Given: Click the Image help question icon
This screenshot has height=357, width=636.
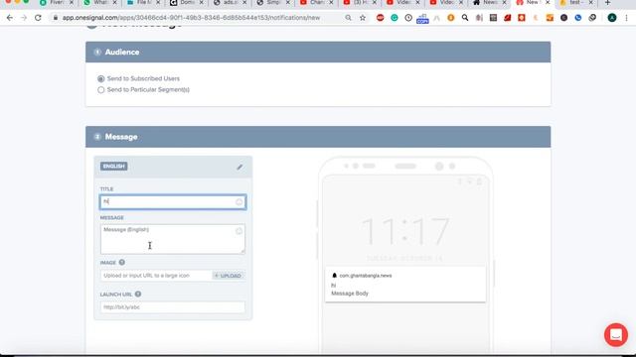Looking at the screenshot, I should [x=121, y=262].
